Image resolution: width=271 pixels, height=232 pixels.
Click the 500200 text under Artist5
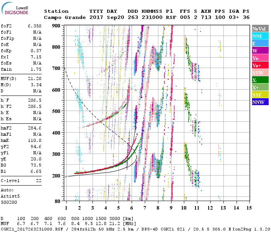9,202
